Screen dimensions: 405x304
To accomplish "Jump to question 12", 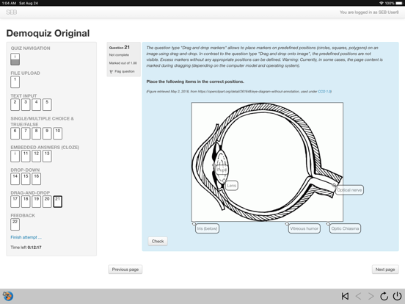I will (x=36, y=156).
